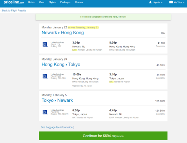
Task: Click 'Monday, February 5' date label
Action: (54, 95)
